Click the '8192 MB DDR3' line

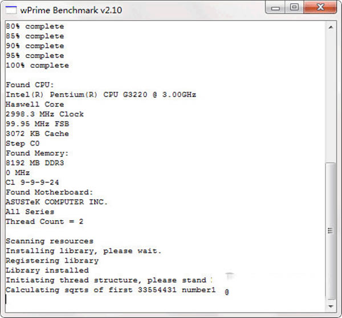pyautogui.click(x=35, y=163)
